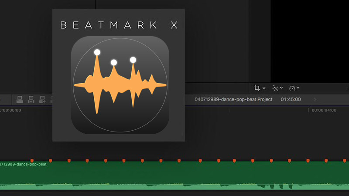This screenshot has width=349, height=196.
Task: Click the insert clip icon
Action: [31, 99]
